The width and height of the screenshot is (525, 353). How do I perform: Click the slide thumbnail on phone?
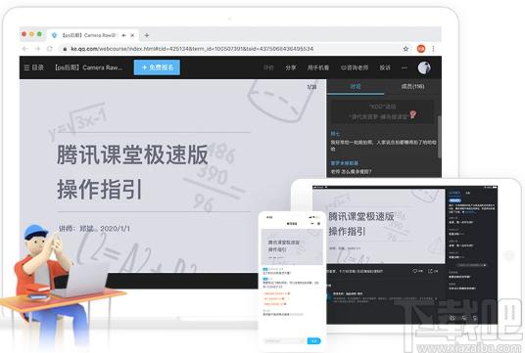[292, 246]
